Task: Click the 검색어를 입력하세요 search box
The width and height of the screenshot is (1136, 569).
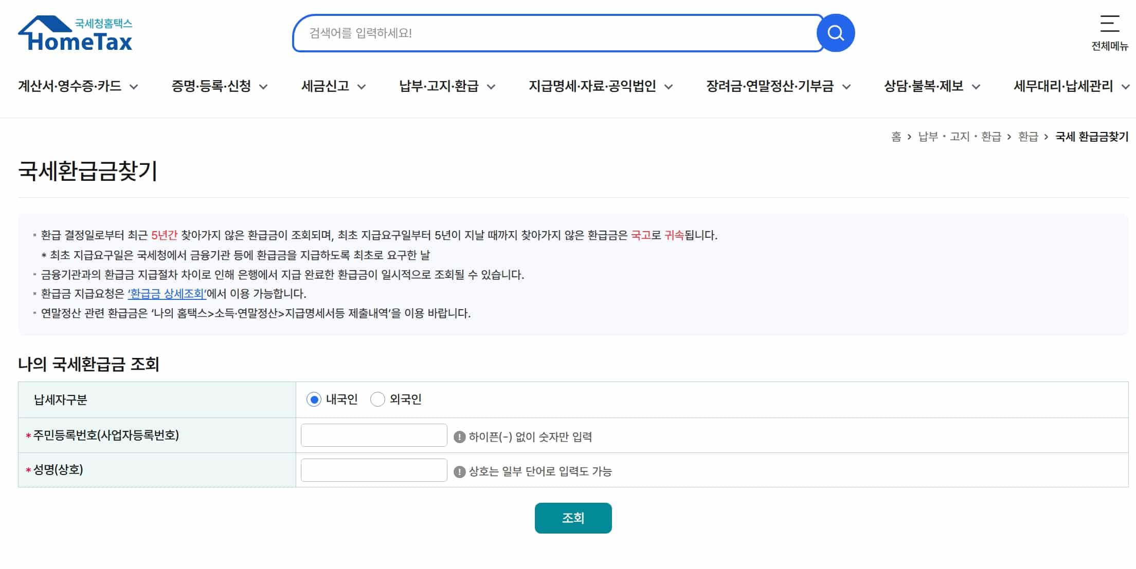Action: coord(555,33)
